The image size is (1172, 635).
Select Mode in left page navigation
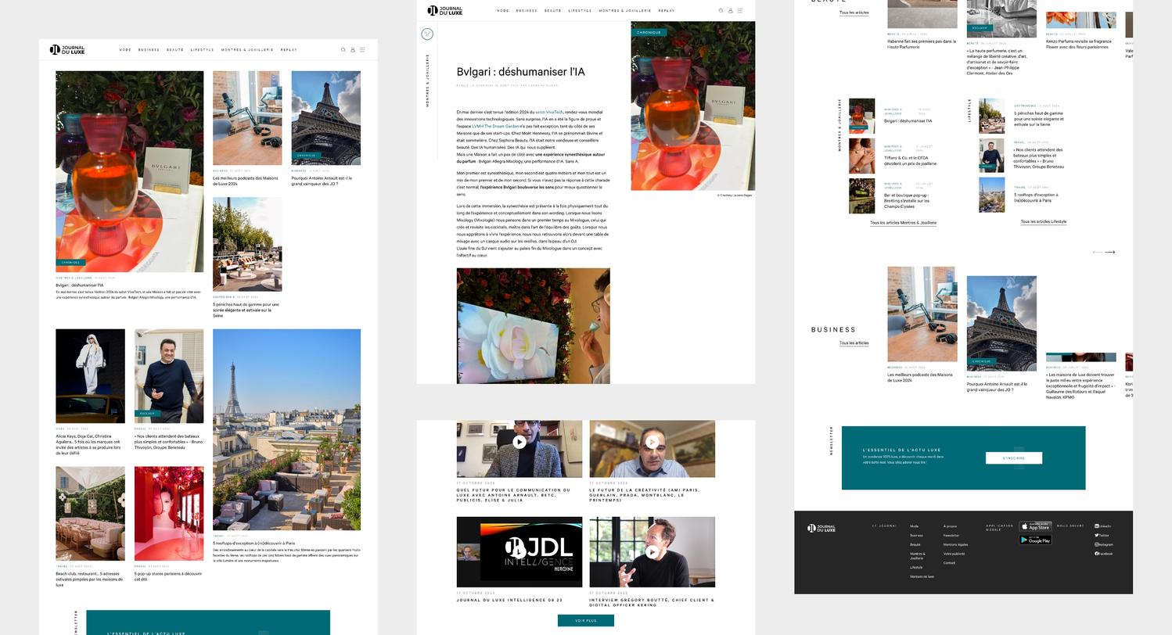click(125, 50)
